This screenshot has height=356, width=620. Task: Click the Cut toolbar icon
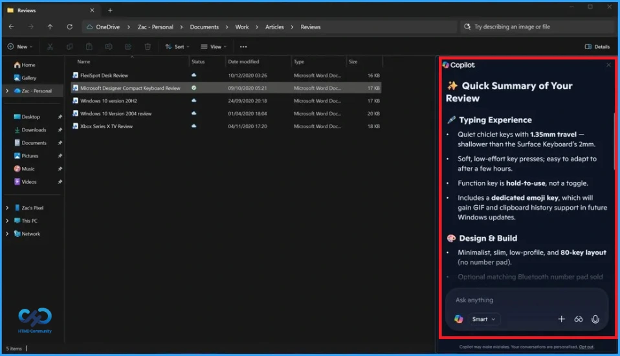pyautogui.click(x=50, y=47)
